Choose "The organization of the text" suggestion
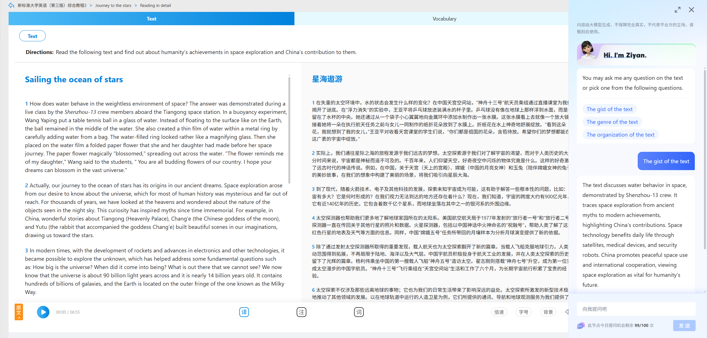This screenshot has width=707, height=338. tap(620, 135)
